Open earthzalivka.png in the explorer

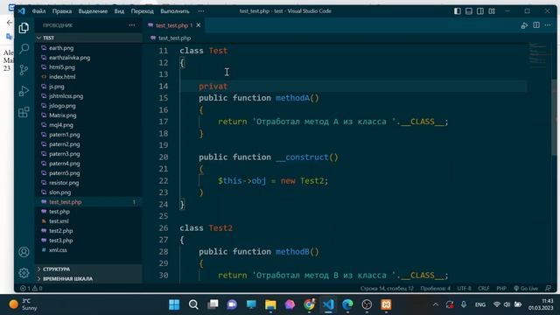coord(70,58)
